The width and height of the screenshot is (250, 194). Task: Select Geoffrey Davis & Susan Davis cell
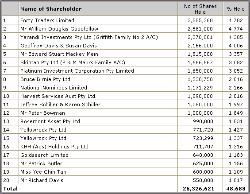[58, 46]
